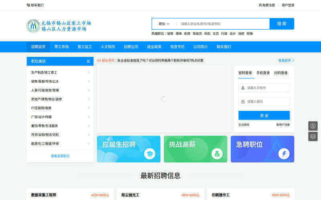Focus the 请输入密码 input field
321x200 pixels.
[264, 102]
